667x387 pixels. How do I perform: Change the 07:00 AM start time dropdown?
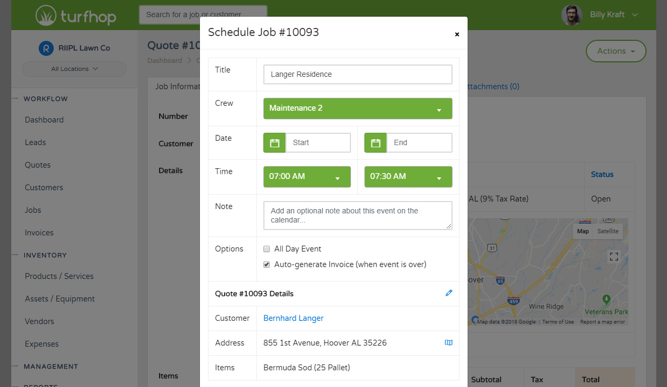(x=307, y=176)
